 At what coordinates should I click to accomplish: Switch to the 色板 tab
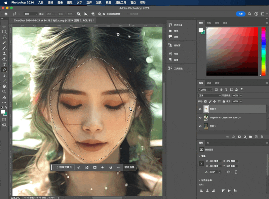coord(209,23)
